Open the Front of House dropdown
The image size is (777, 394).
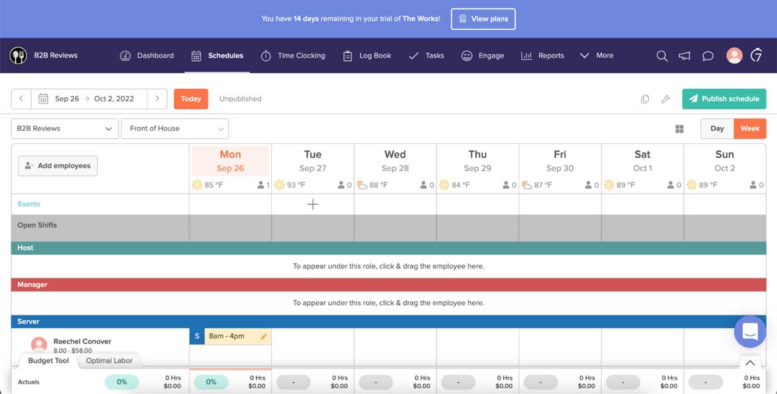[175, 128]
